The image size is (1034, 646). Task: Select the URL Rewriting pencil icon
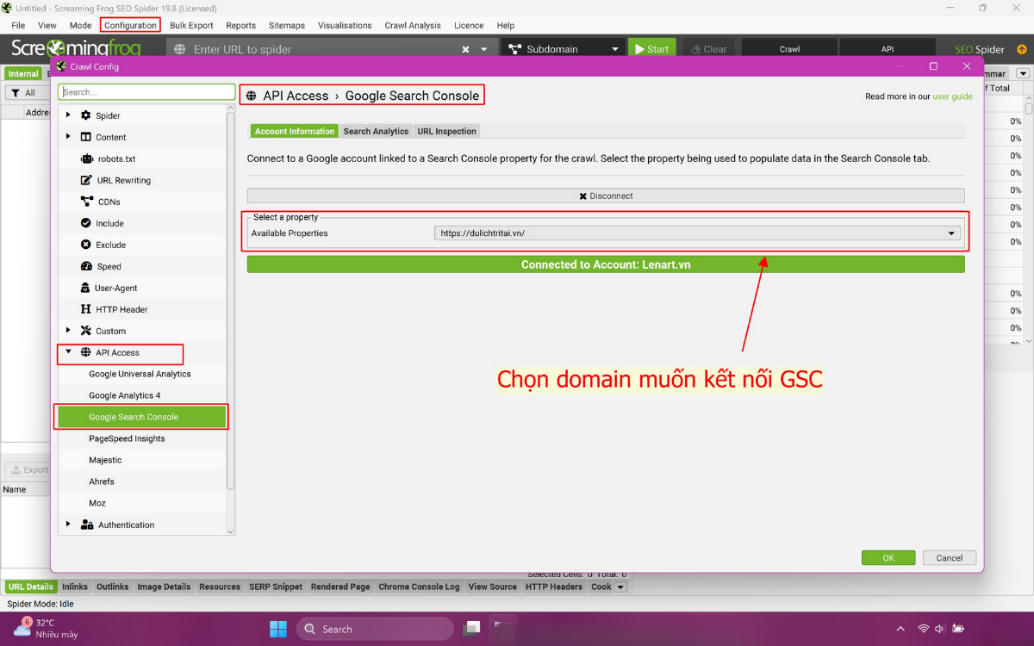pos(86,181)
